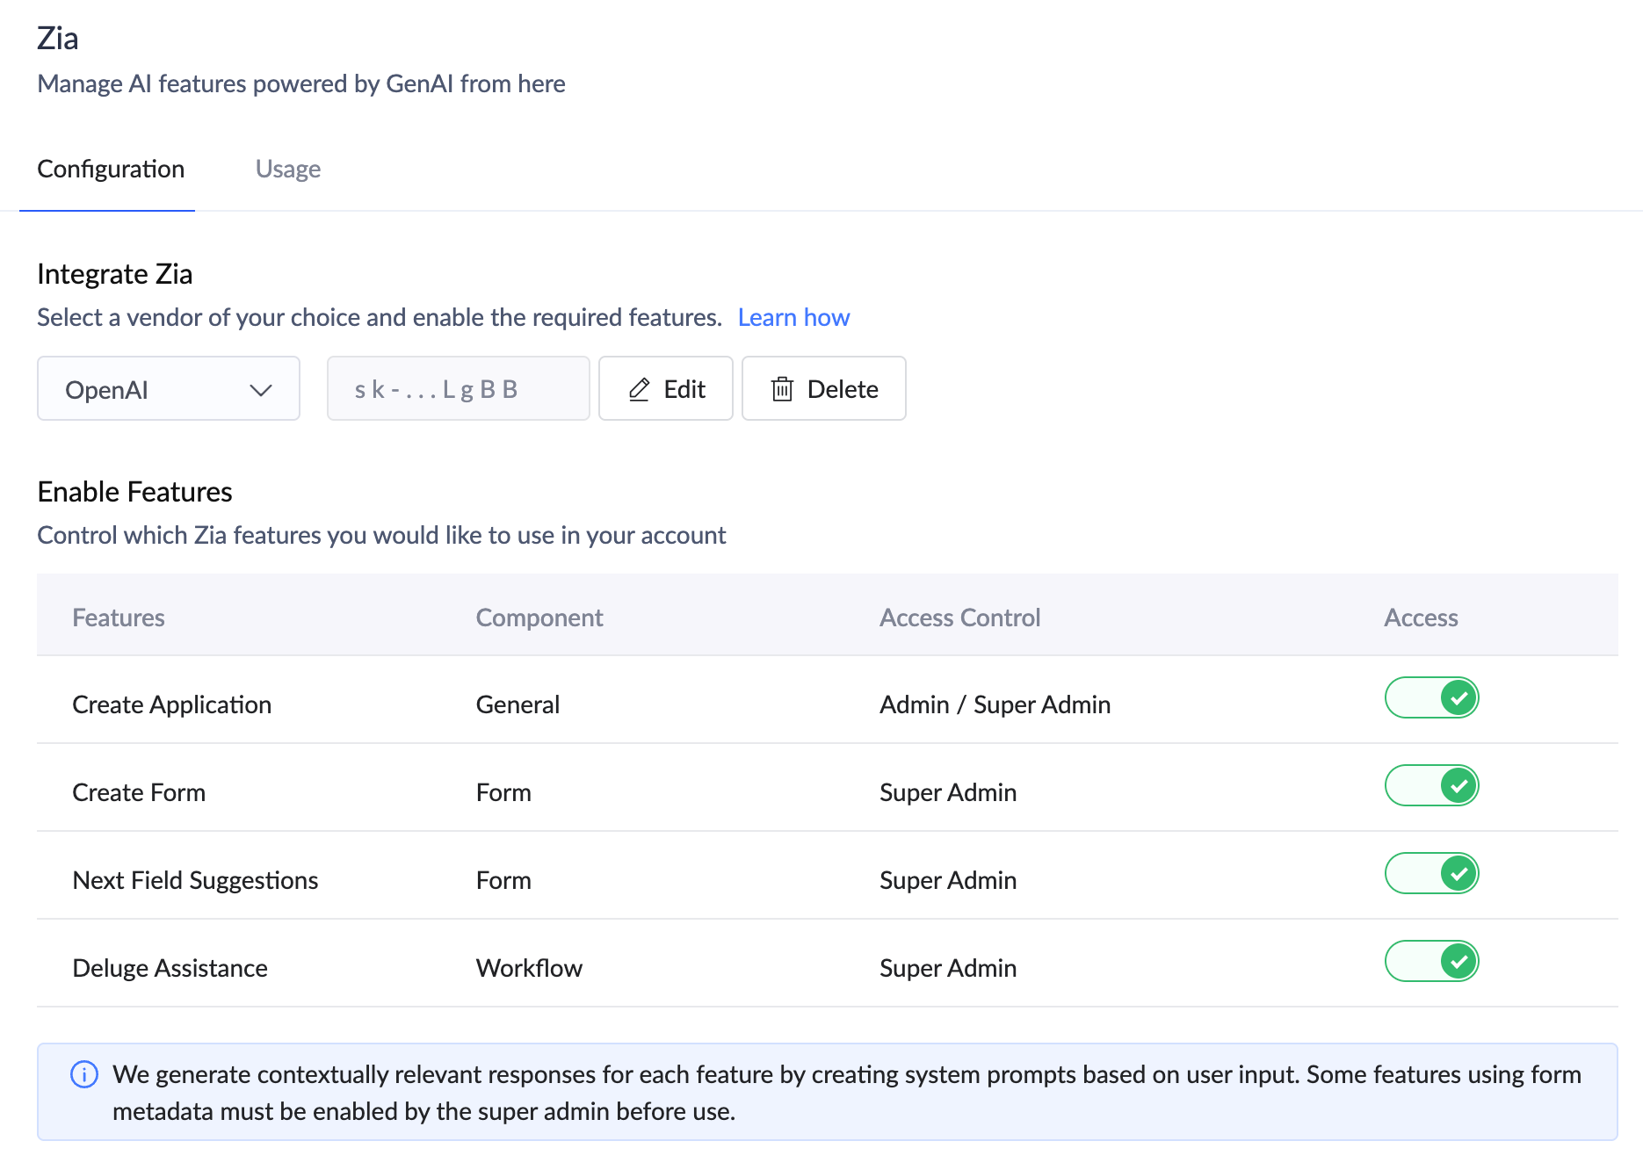Toggle off Create Application access
The image size is (1643, 1170).
(1432, 698)
